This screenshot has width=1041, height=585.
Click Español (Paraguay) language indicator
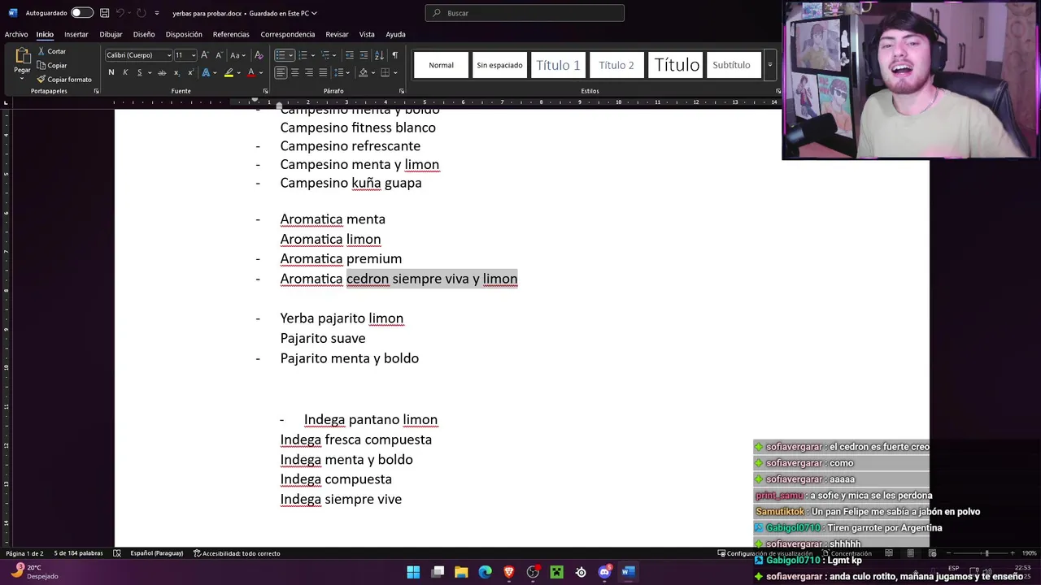pyautogui.click(x=157, y=553)
